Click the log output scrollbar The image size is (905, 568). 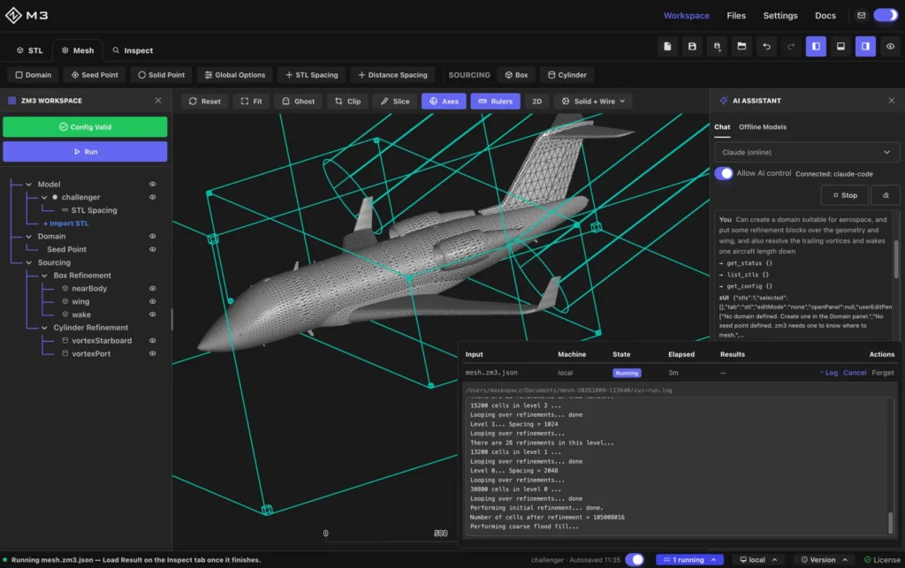point(890,522)
